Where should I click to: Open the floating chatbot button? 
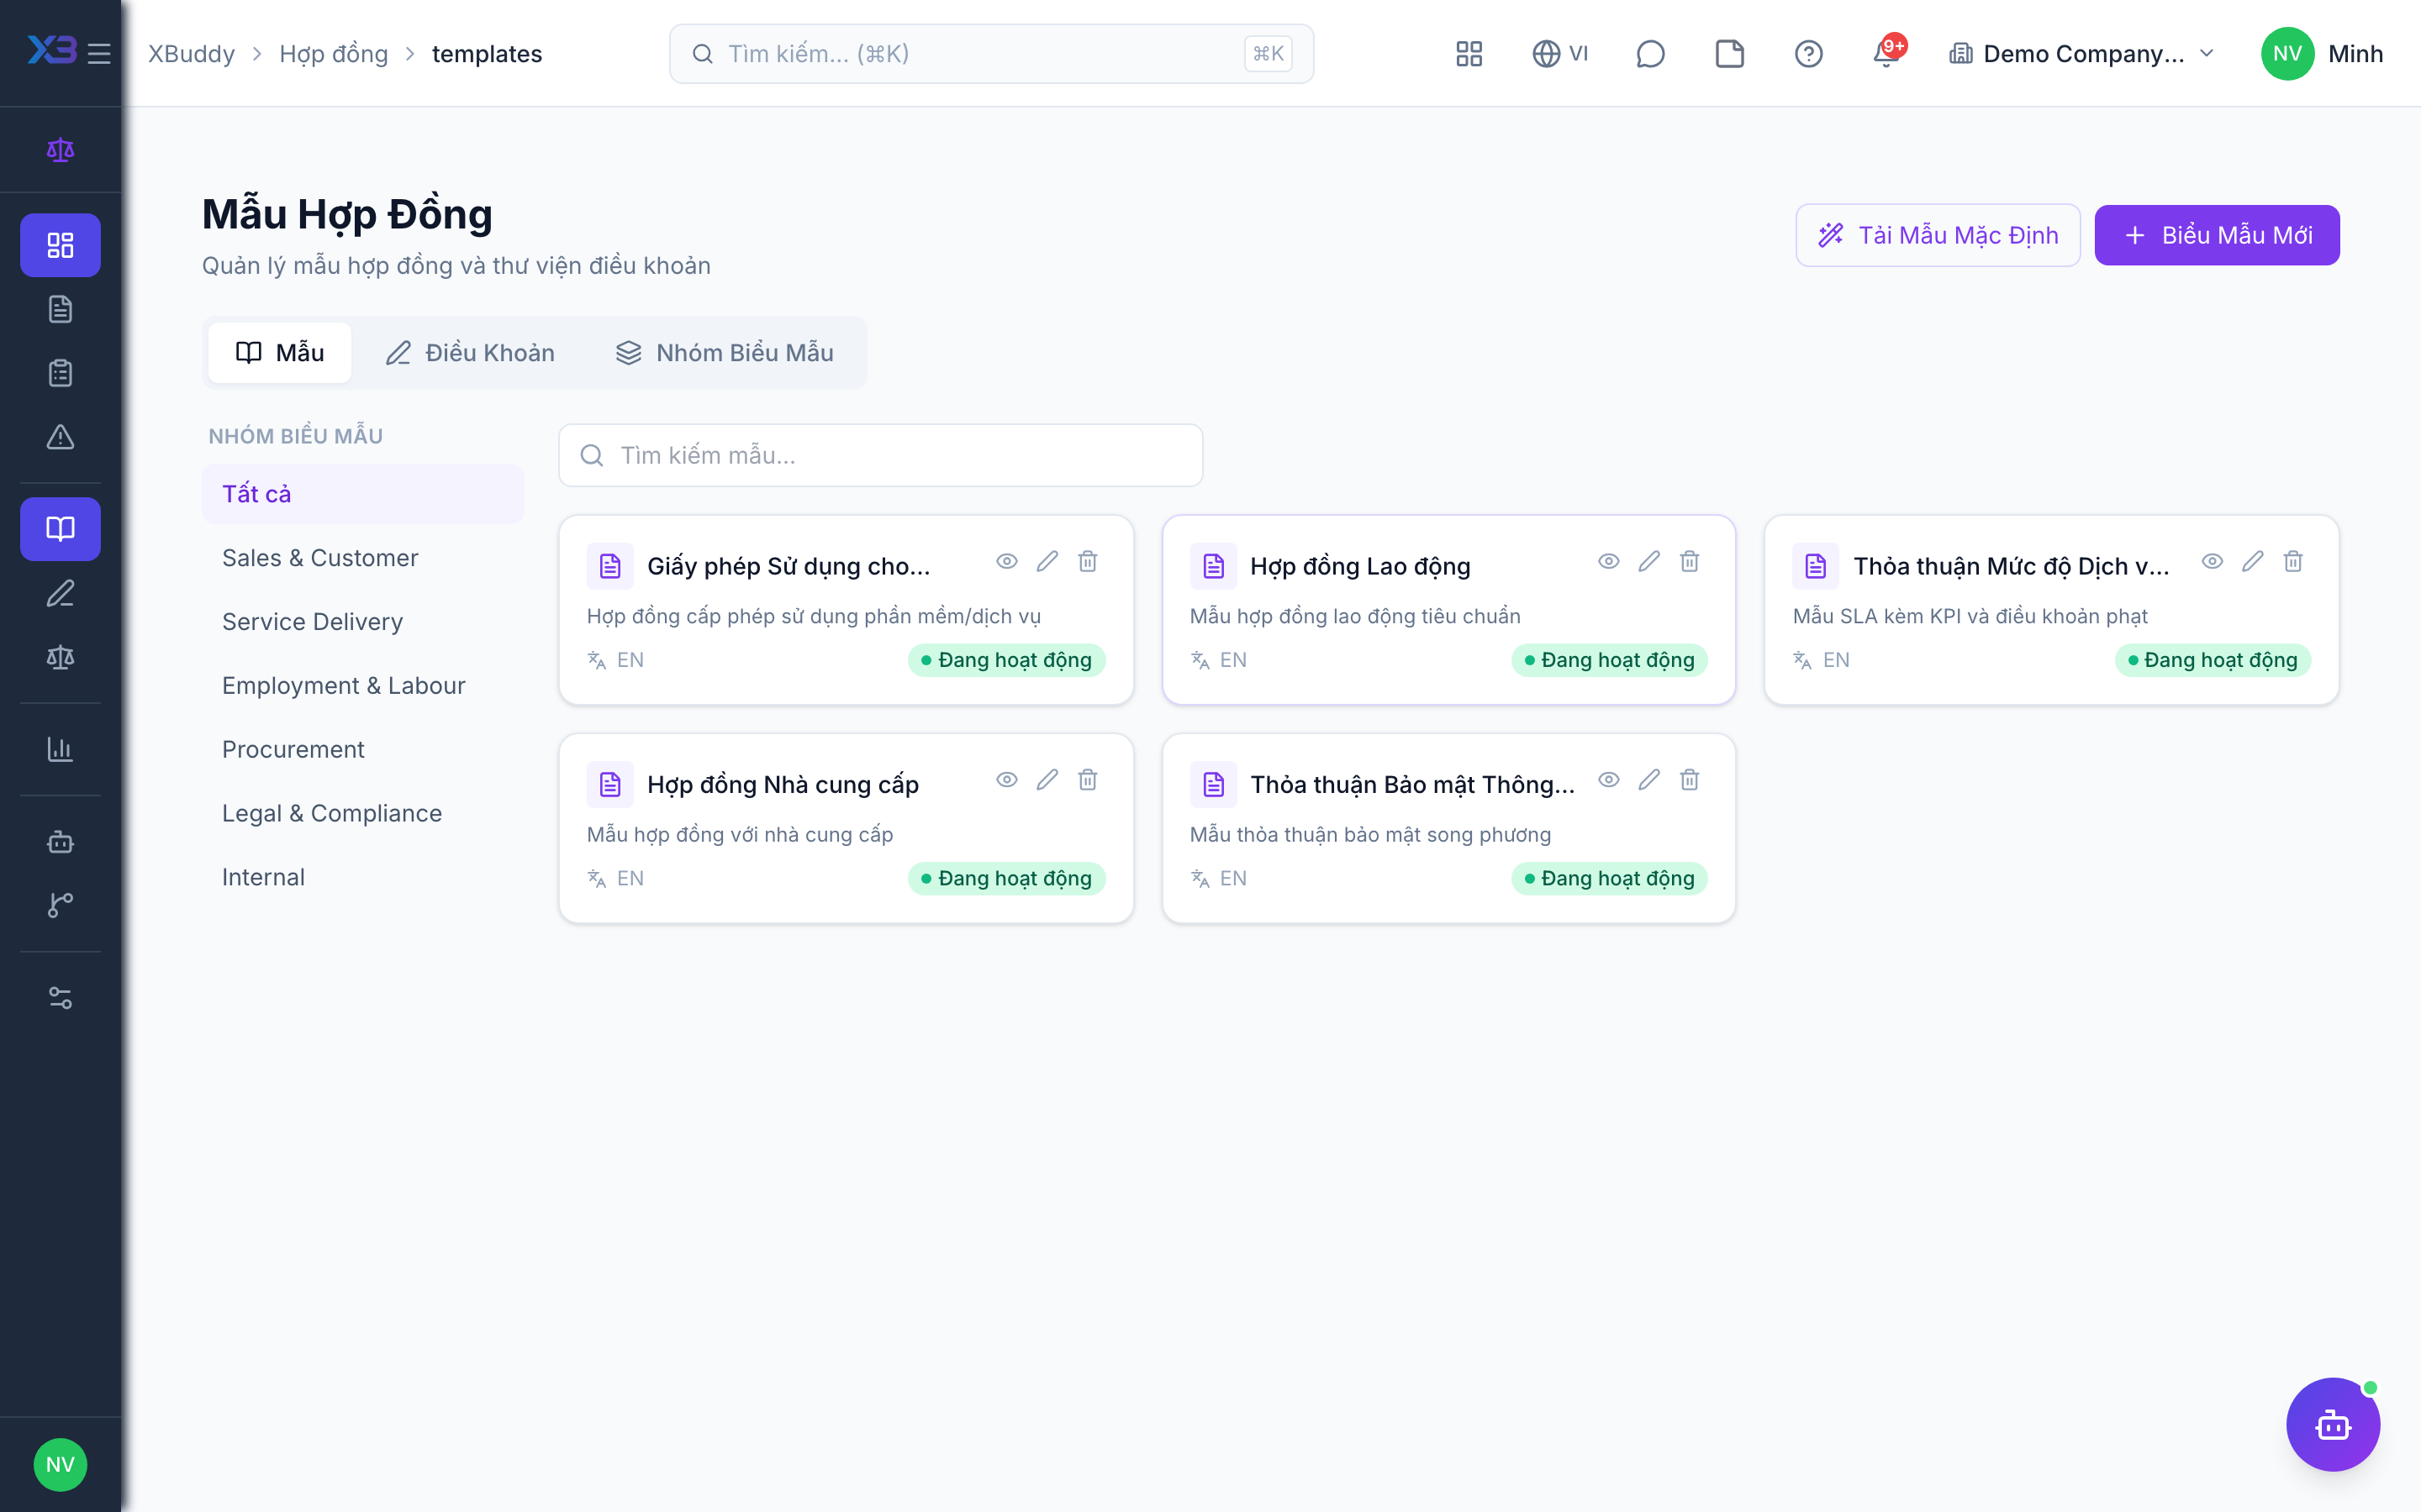tap(2333, 1424)
